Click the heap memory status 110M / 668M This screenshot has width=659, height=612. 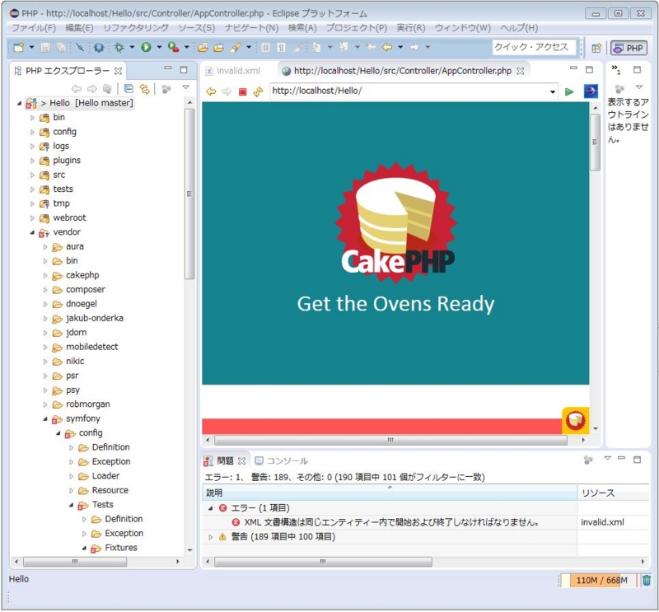tap(601, 581)
